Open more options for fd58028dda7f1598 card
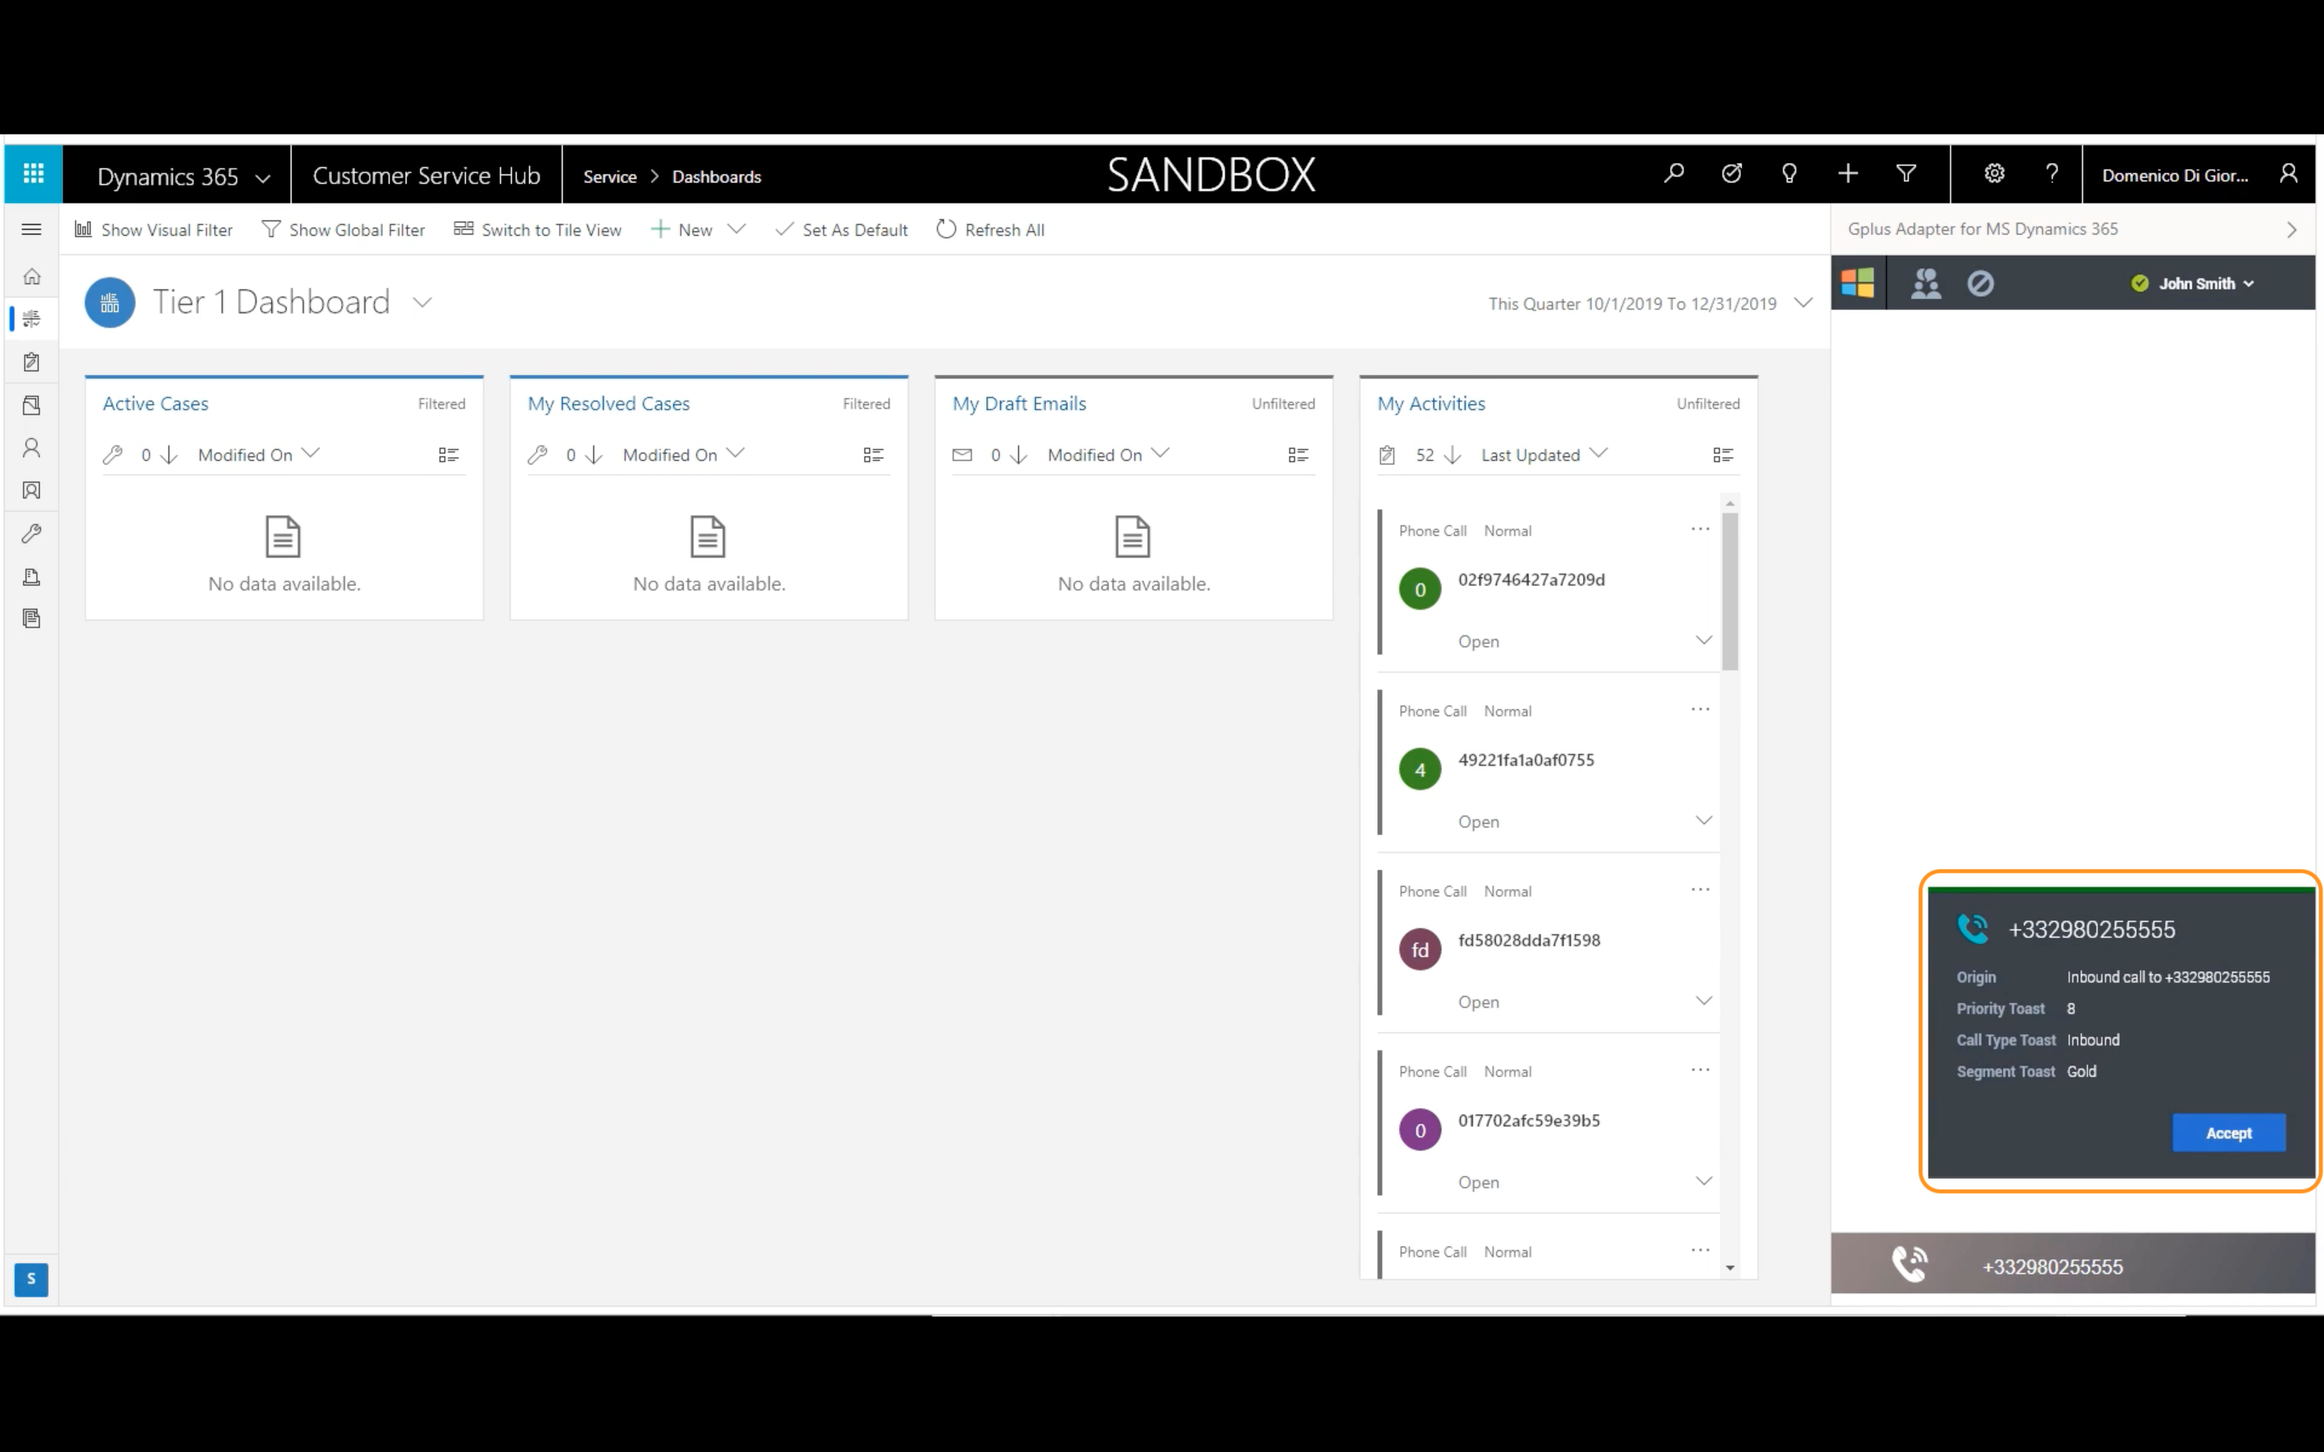The height and width of the screenshot is (1452, 2324). (1699, 889)
